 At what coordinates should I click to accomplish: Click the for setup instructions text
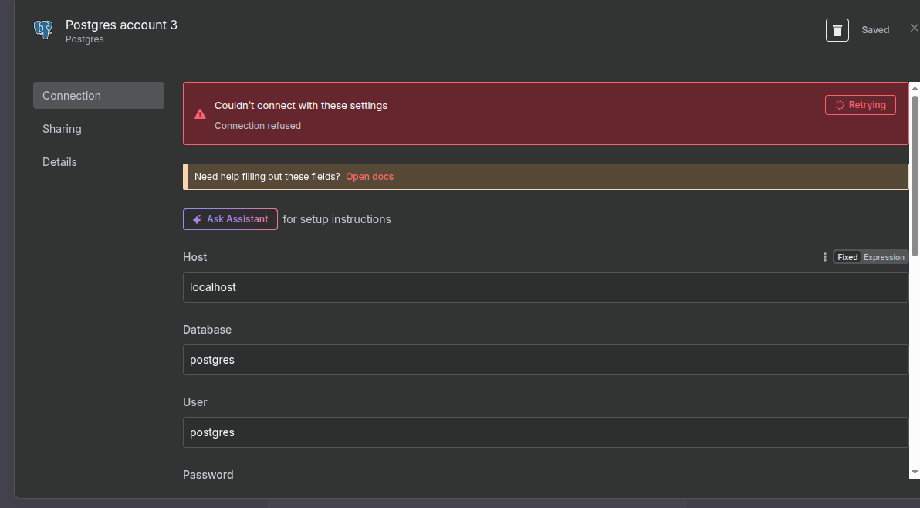coord(337,219)
